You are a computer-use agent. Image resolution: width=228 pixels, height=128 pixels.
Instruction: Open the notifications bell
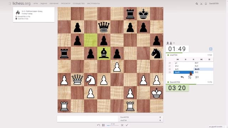tap(206, 4)
